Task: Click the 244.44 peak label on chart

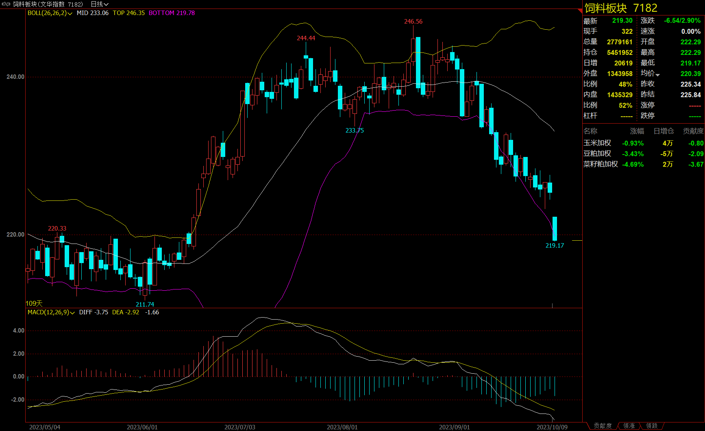Action: [x=306, y=38]
